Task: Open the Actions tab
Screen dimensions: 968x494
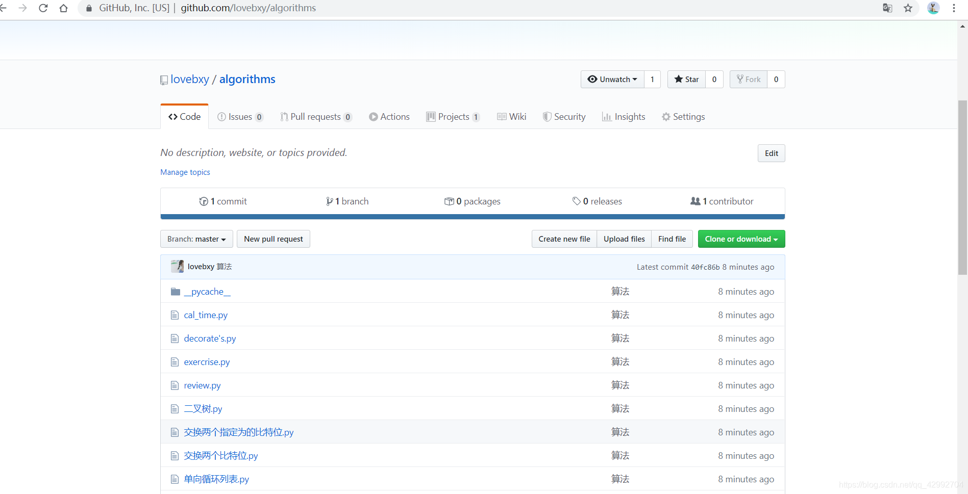Action: [389, 117]
